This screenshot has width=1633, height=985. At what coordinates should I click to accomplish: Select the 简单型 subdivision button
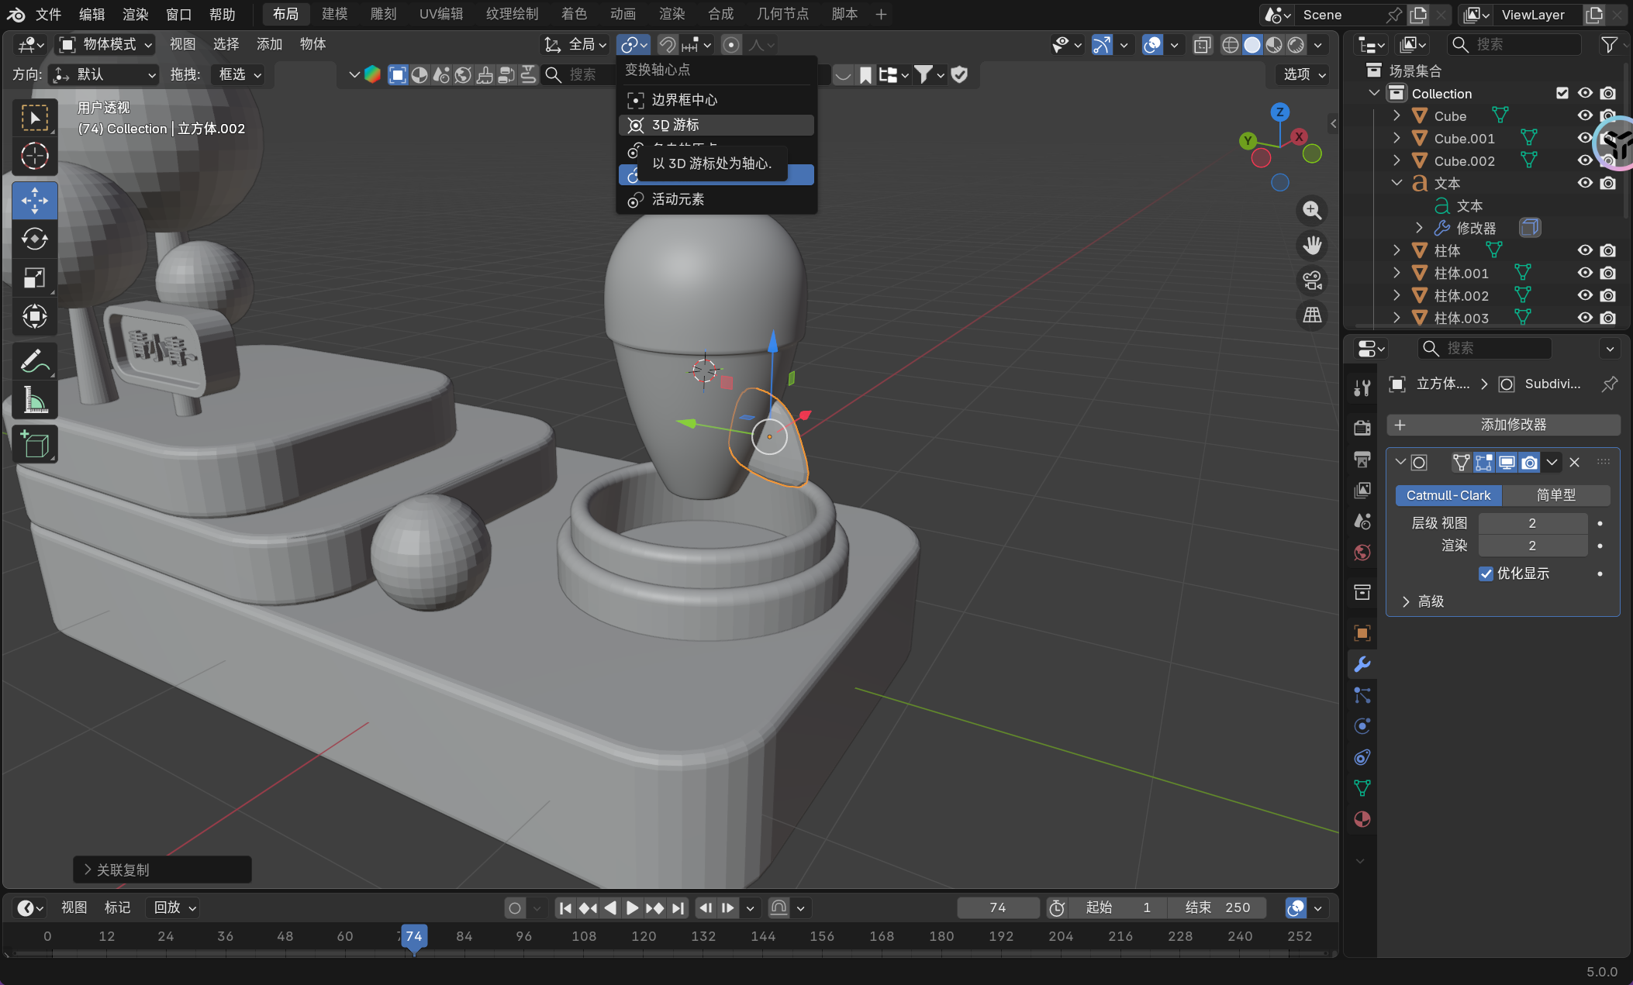pyautogui.click(x=1555, y=495)
